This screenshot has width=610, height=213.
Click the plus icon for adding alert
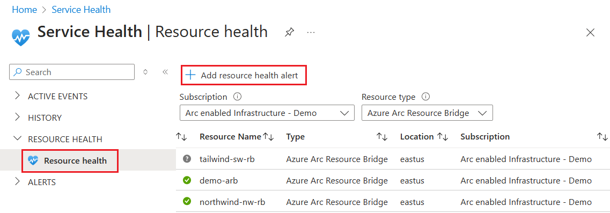190,75
